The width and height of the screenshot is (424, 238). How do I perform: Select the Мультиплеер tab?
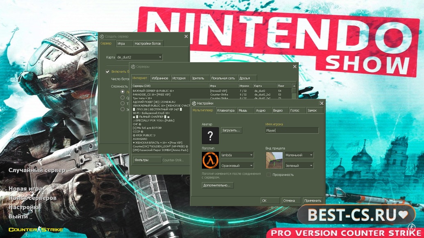203,110
